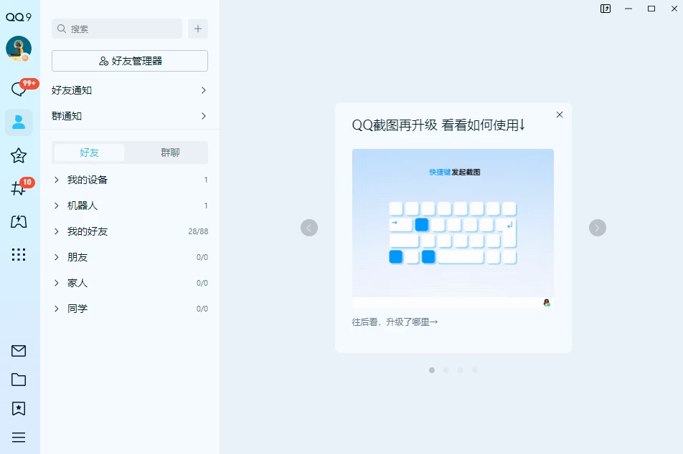
Task: Click the user avatar at top left
Action: click(x=19, y=49)
